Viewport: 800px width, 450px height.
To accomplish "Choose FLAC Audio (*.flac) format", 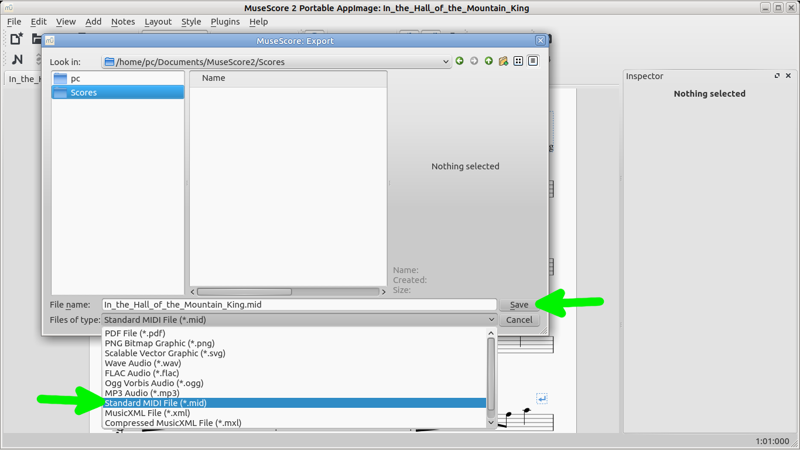I will tap(294, 373).
